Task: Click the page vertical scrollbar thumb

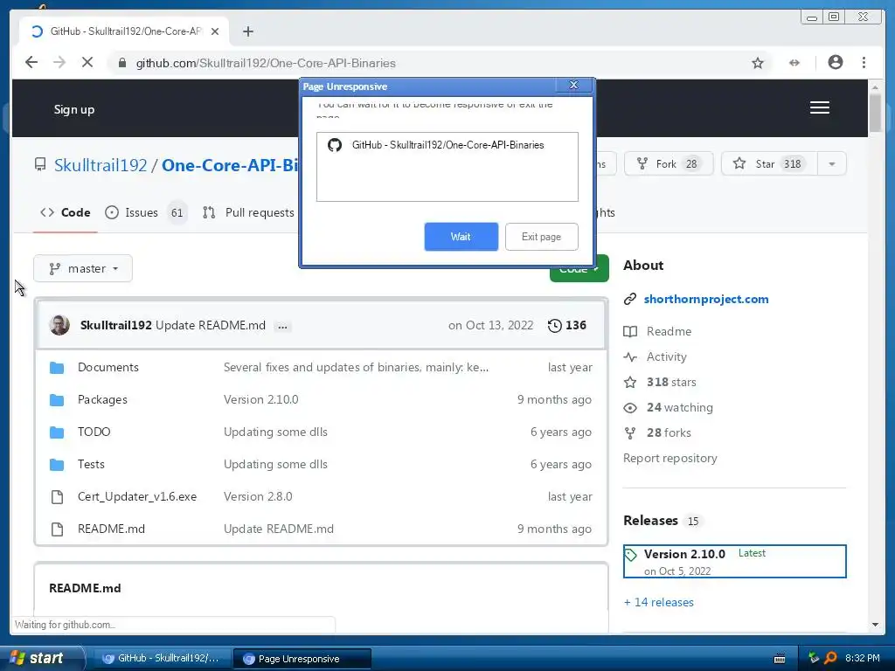Action: pyautogui.click(x=874, y=113)
